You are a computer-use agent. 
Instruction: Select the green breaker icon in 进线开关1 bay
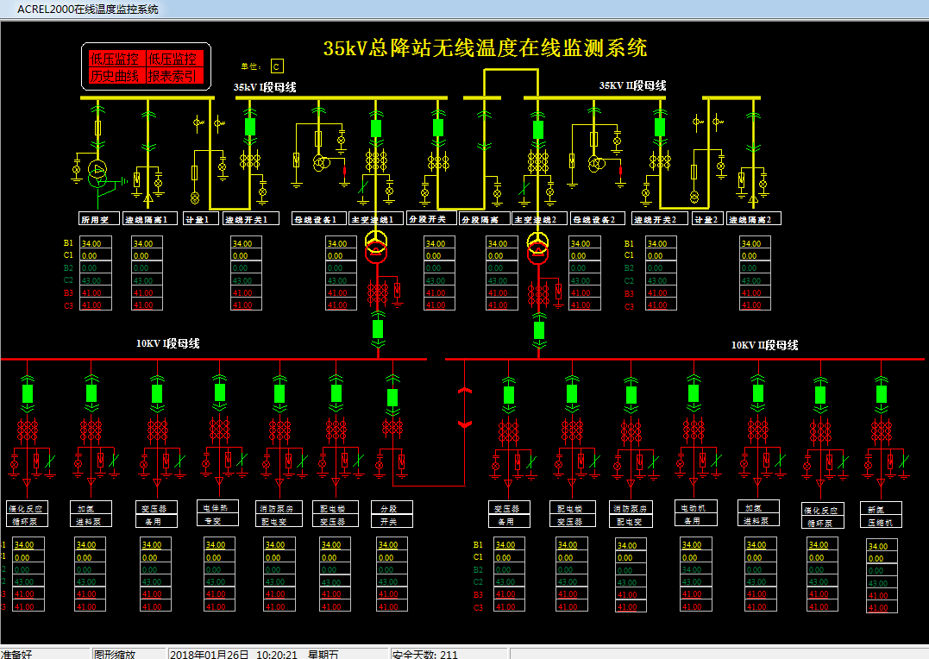pyautogui.click(x=249, y=126)
